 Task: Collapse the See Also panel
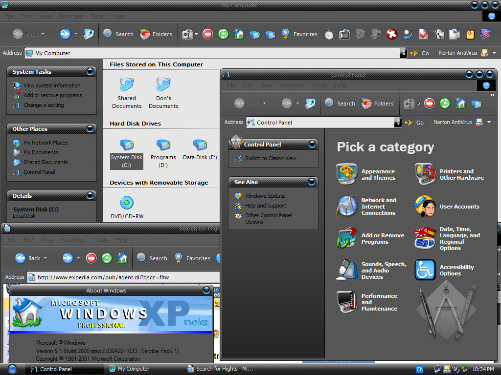click(x=312, y=182)
